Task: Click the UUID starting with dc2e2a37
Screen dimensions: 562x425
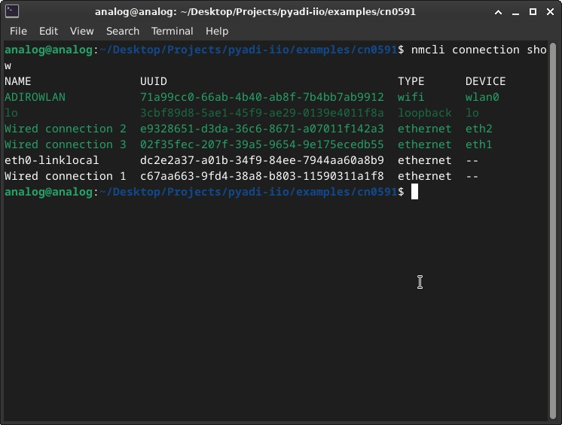Action: [262, 160]
